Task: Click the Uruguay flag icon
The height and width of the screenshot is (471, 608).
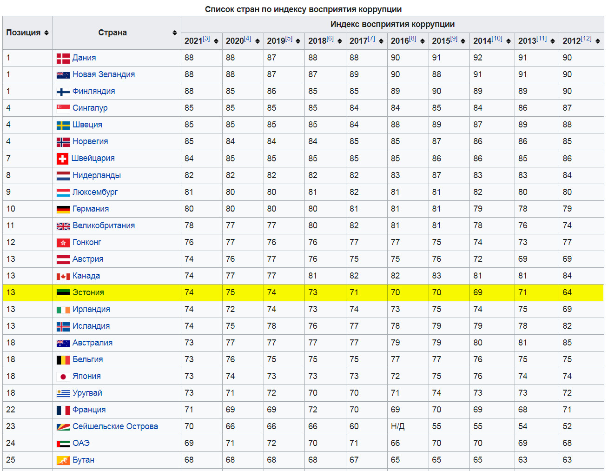Action: [x=63, y=393]
